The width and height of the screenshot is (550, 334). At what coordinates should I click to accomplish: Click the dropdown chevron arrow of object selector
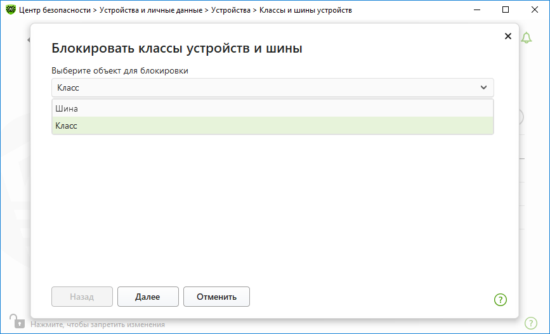coord(483,87)
